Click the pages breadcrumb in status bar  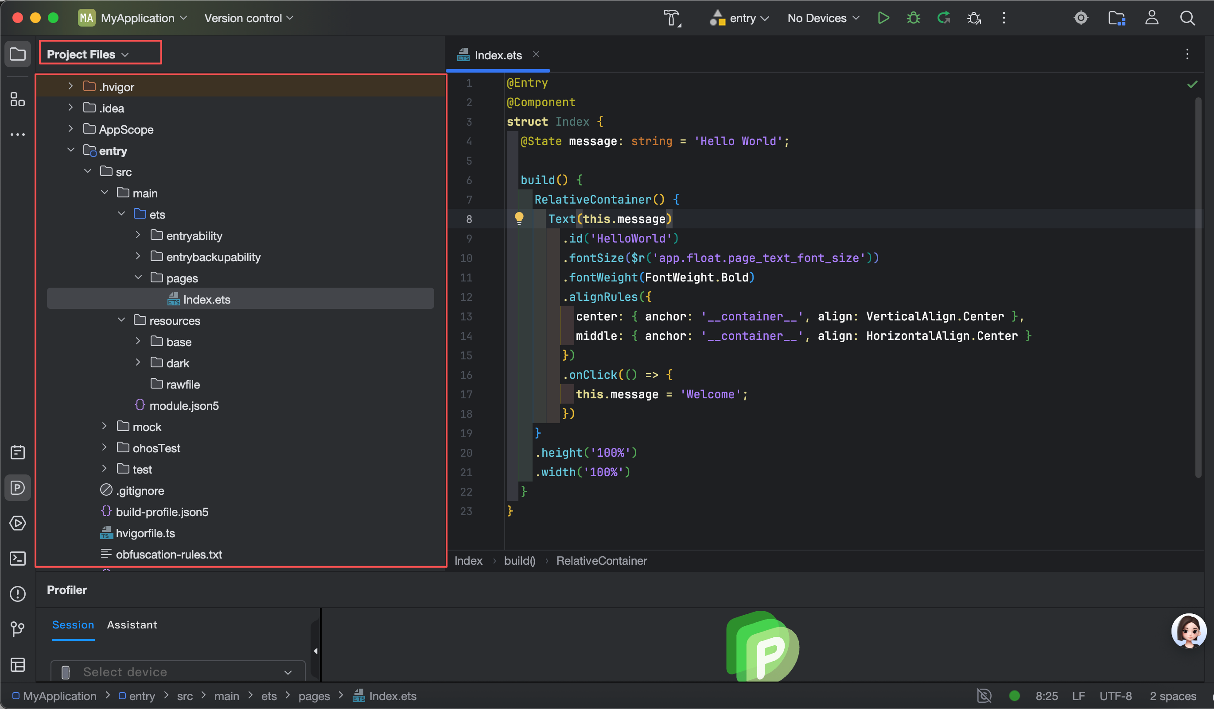click(314, 696)
